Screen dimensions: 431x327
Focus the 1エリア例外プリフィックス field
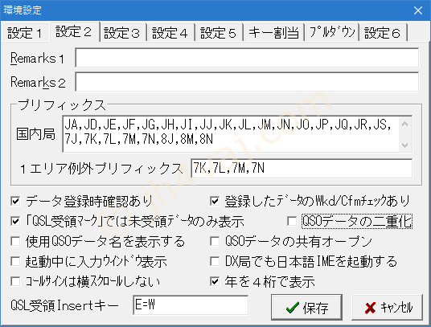pyautogui.click(x=302, y=168)
